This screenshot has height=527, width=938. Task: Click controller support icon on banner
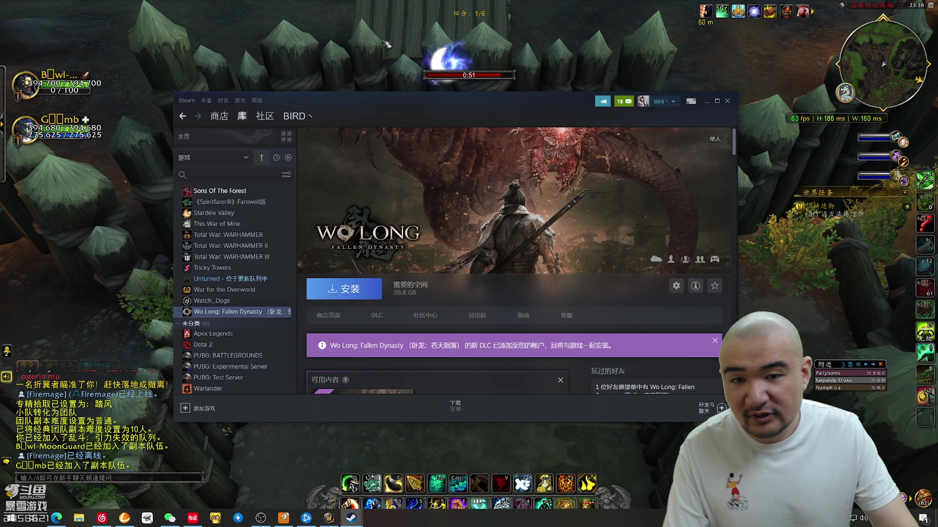(715, 259)
